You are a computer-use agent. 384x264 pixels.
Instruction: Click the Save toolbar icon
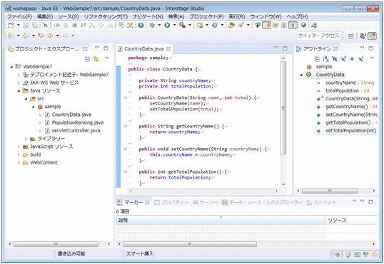pos(26,25)
